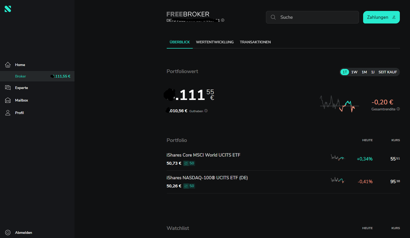The image size is (410, 238).
Task: Click the info icon next to the IBAN
Action: (223, 20)
